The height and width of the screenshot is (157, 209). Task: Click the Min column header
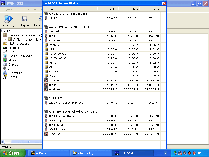point(129,9)
